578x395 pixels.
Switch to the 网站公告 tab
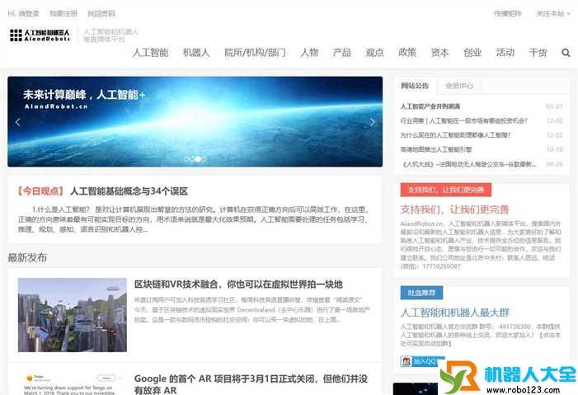[415, 86]
